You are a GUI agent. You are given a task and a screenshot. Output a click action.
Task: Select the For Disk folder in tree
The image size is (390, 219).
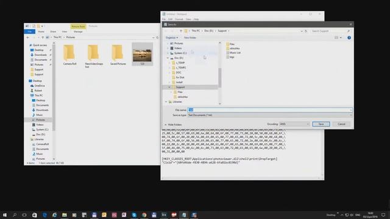coord(180,77)
